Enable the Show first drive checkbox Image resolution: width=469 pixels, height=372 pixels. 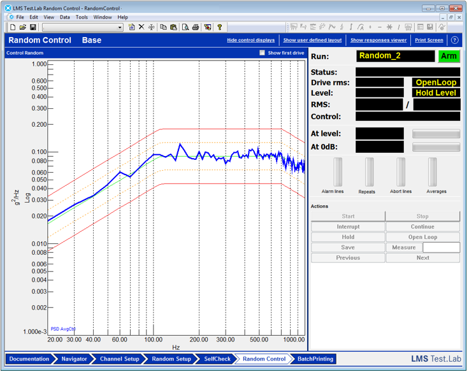coord(262,53)
